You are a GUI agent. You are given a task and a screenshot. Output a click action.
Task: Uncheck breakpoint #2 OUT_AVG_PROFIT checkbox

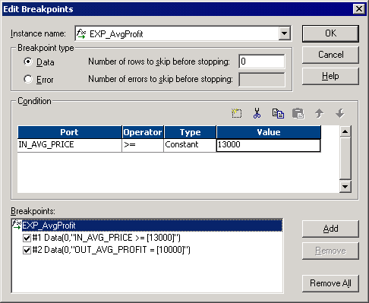(27, 251)
